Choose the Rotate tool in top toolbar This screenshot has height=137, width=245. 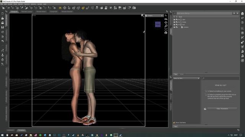coord(78,8)
